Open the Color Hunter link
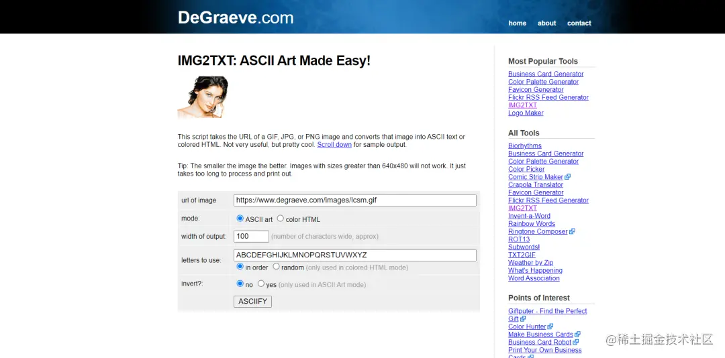Screen dimensions: 725x358 (527, 327)
